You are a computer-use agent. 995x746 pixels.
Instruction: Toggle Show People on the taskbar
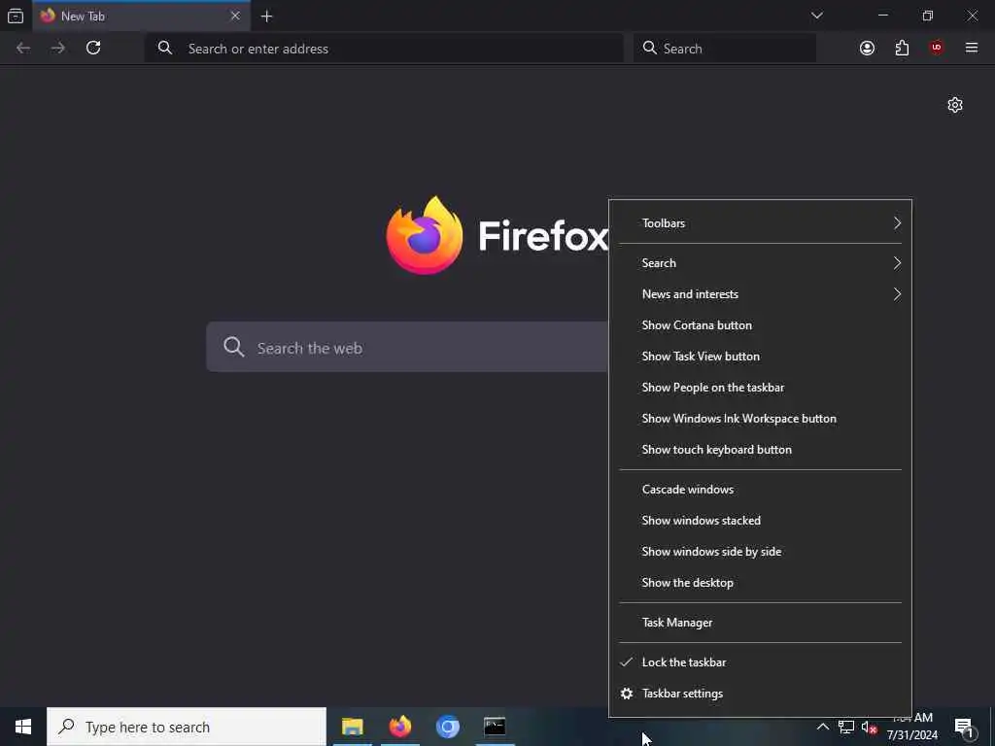click(760, 387)
